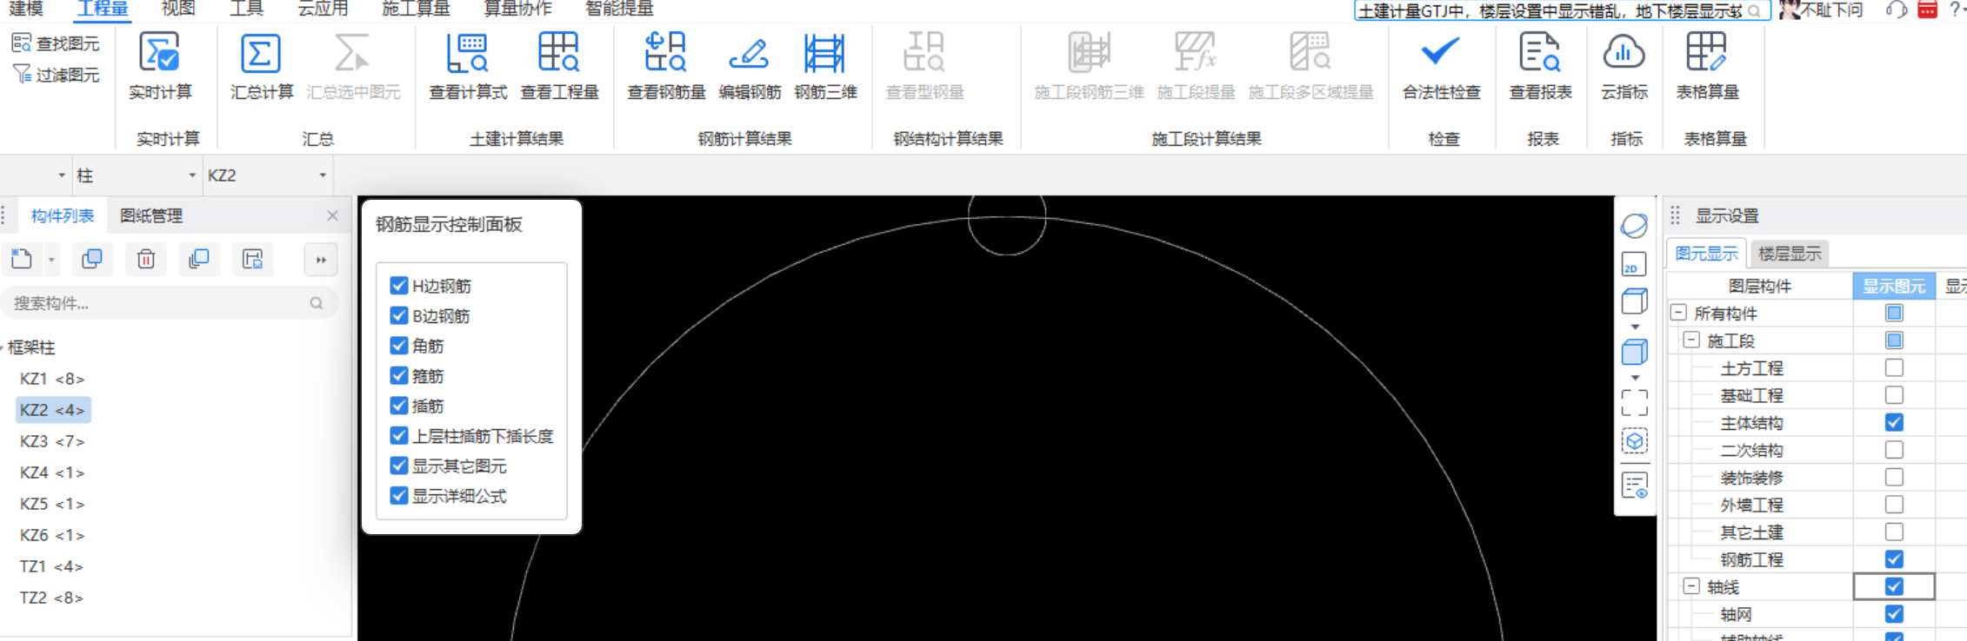Select KZ3 <7> in component list
The width and height of the screenshot is (1967, 641).
[52, 441]
